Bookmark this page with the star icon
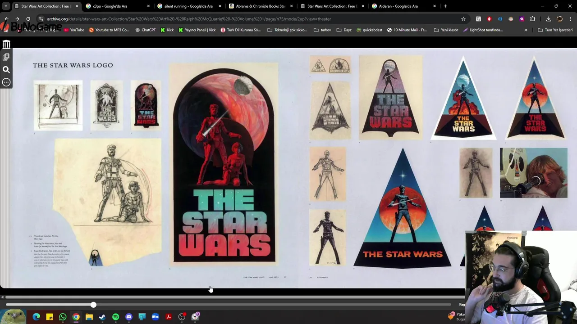 tap(463, 19)
